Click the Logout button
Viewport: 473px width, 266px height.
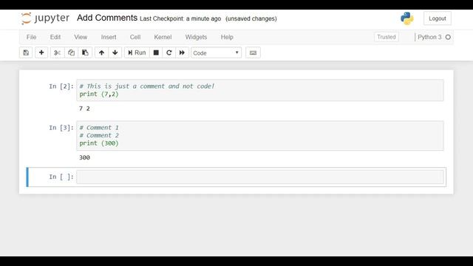437,18
